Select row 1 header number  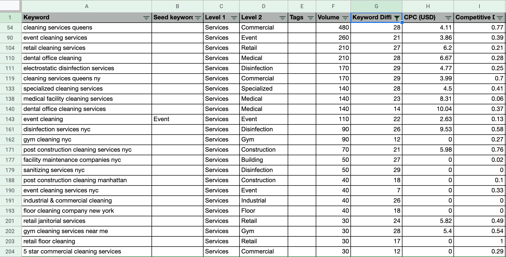click(x=11, y=18)
